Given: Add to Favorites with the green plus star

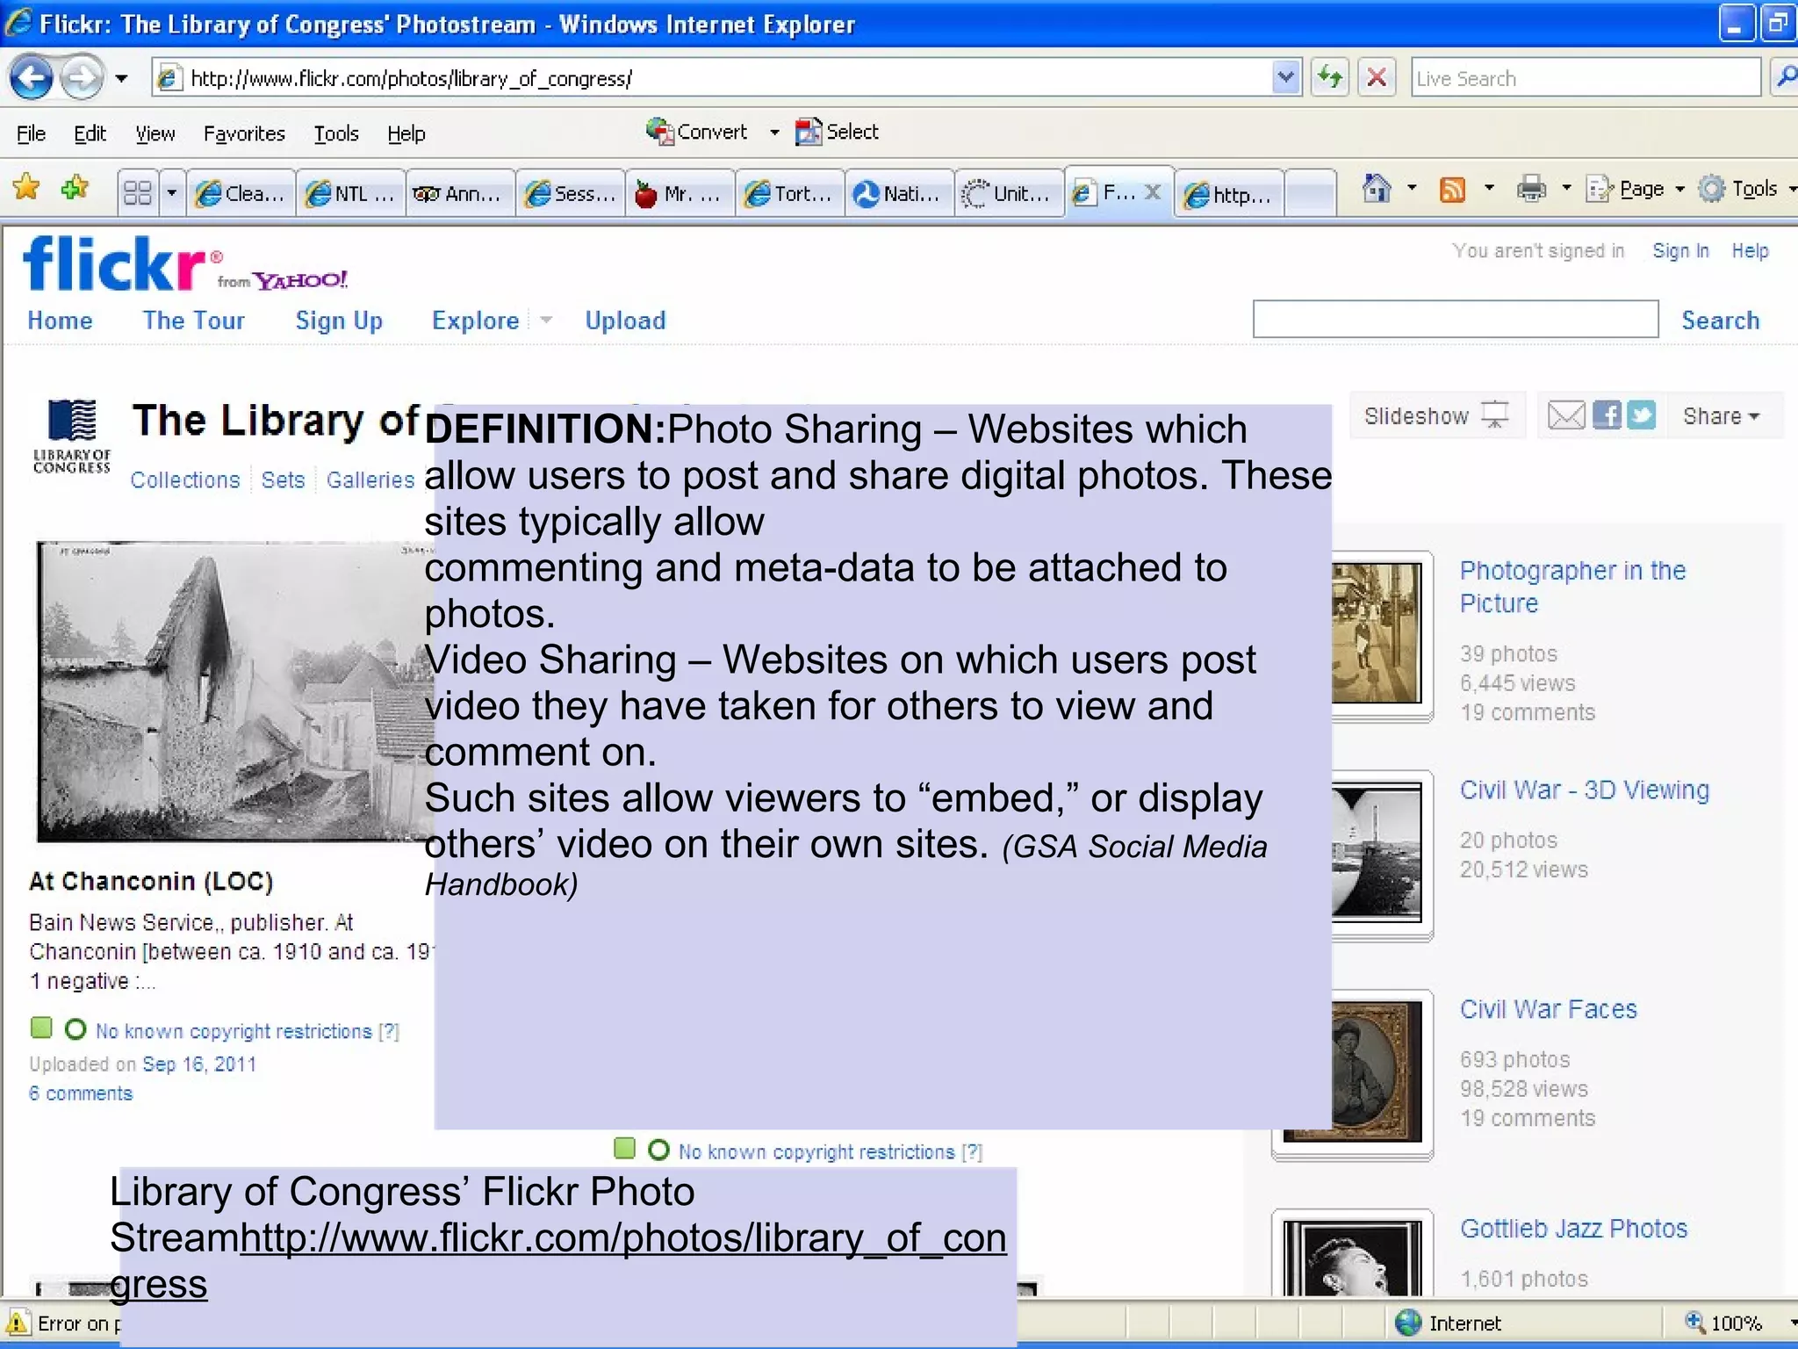Looking at the screenshot, I should coord(75,188).
